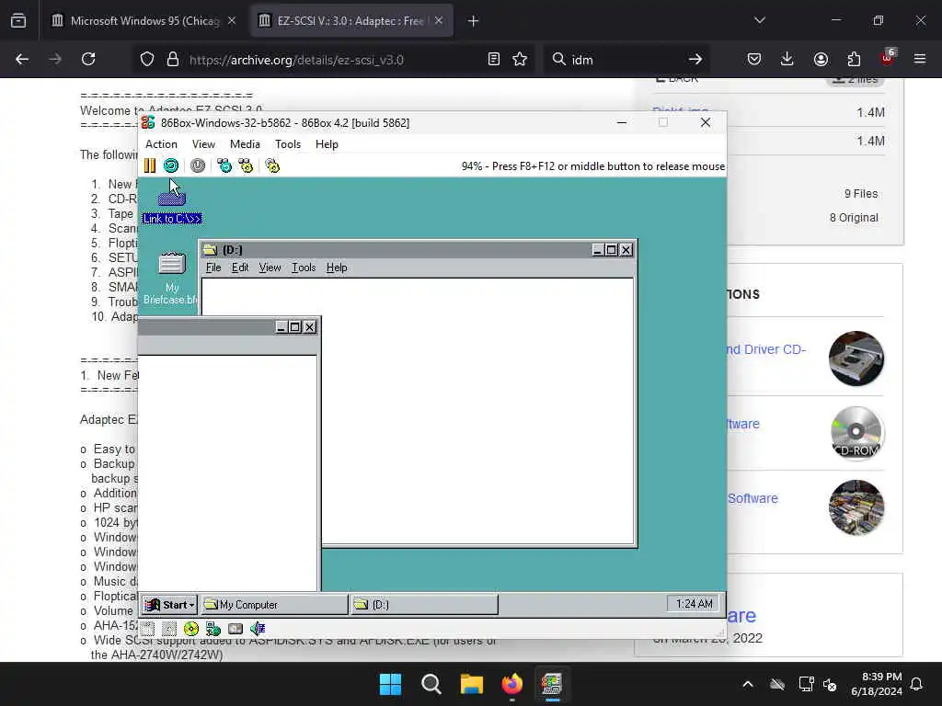Select My Computer taskbar button in guest
Screen dimensions: 942x706
tap(274, 605)
